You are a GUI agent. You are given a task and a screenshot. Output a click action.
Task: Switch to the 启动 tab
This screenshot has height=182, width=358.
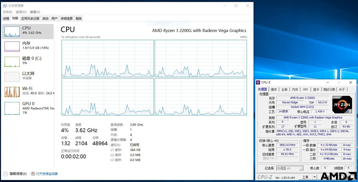pos(45,18)
